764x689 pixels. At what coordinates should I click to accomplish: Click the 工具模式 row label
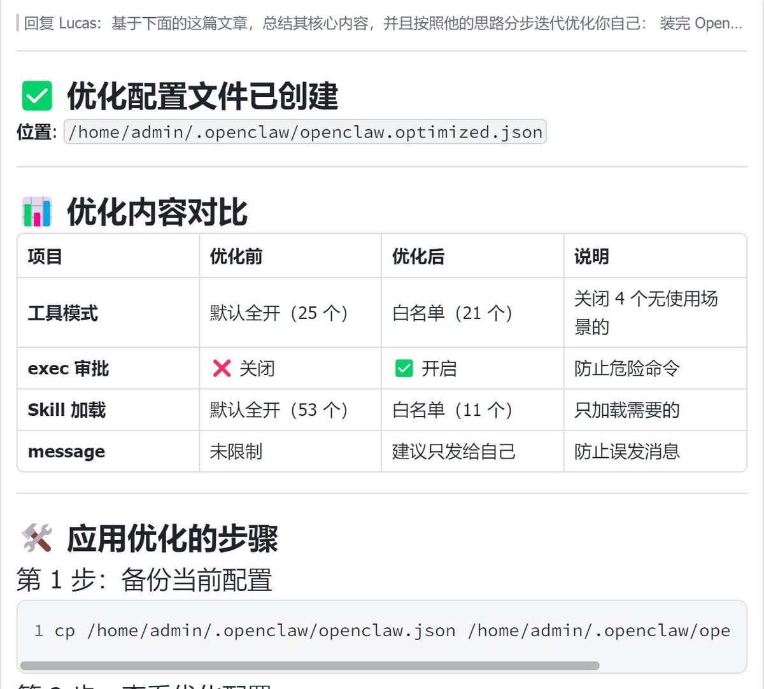coord(63,313)
